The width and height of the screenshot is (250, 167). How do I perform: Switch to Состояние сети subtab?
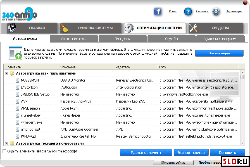click(x=74, y=39)
